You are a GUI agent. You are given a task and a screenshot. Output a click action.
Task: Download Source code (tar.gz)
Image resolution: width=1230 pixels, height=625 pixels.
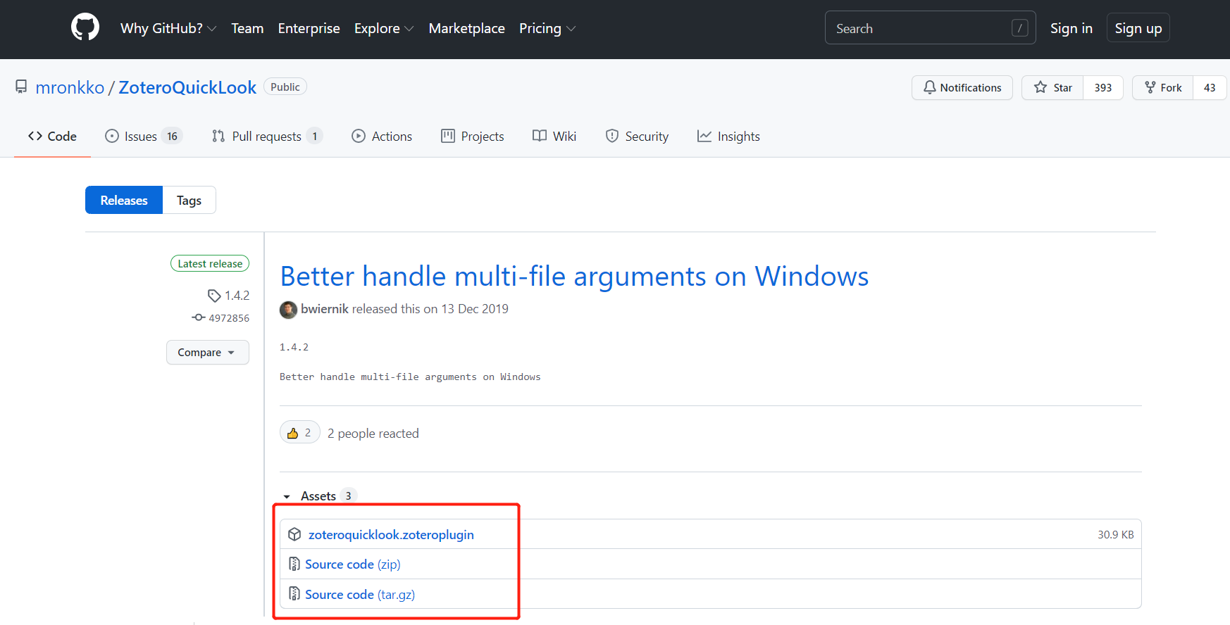[x=360, y=595]
